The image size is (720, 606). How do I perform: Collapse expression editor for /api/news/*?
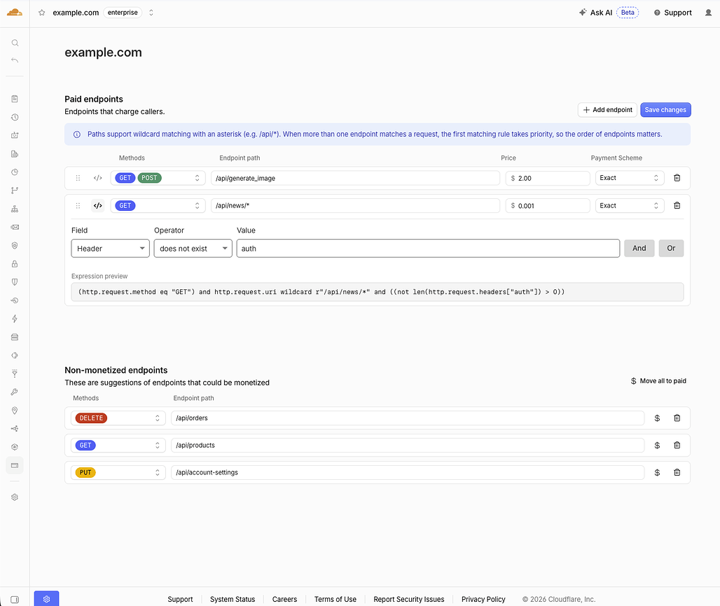98,205
